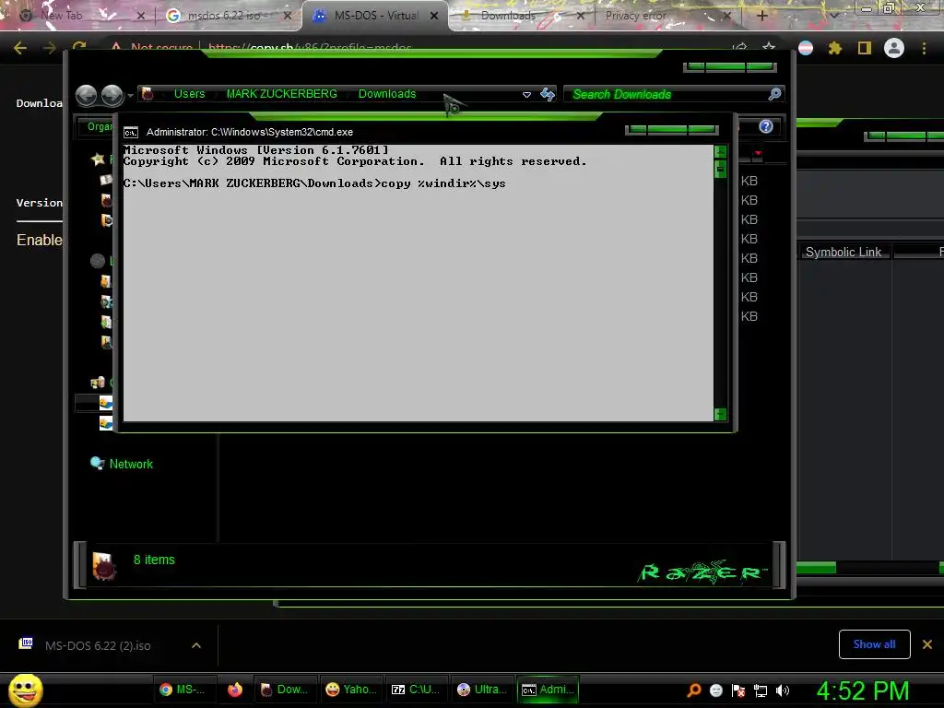Click Show all downloads button

point(874,644)
